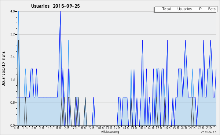Click the 18 h label on time axis
Viewport: 220px width, 135px height.
click(167, 128)
